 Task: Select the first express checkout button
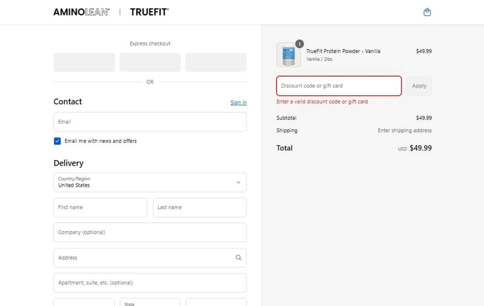click(x=84, y=62)
